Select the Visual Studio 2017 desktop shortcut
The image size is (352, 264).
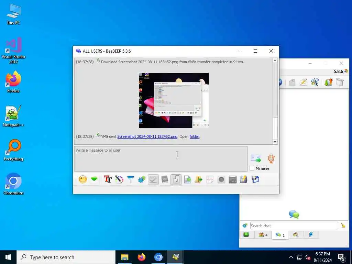[13, 51]
